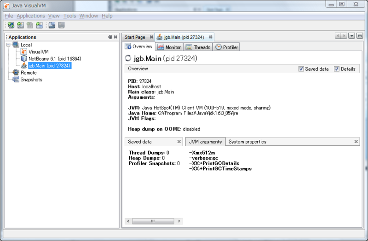This screenshot has height=241, width=368.
Task: Click the greyed-out Add VM Coredump toolbar icon
Action: (x=30, y=25)
